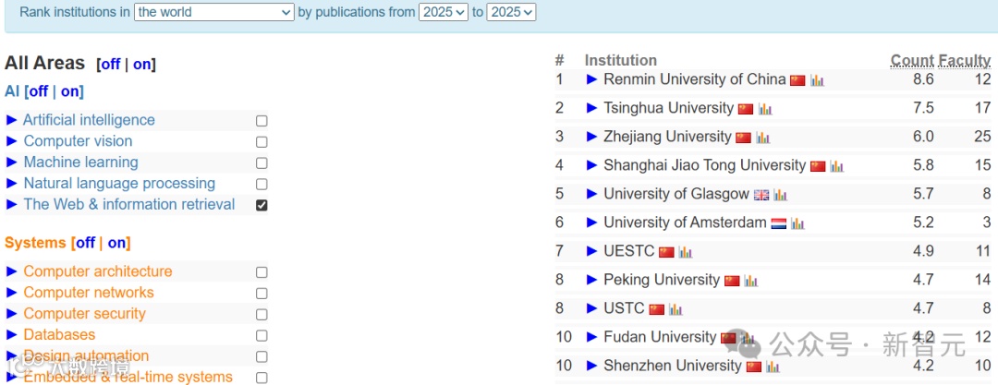Open chart icon for University of Amsterdam
This screenshot has height=385, width=998.
tap(797, 224)
